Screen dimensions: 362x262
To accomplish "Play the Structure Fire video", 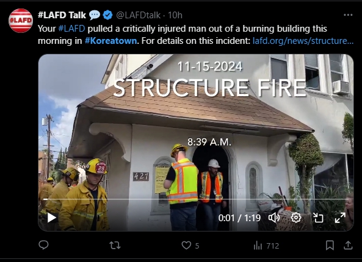I will tap(52, 218).
